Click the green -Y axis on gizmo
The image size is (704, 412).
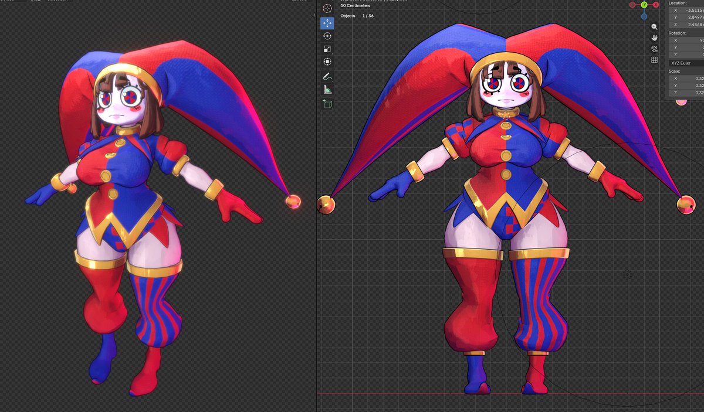pyautogui.click(x=644, y=5)
